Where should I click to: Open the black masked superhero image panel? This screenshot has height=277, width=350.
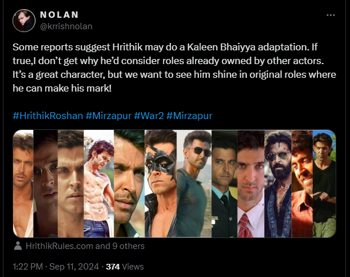(161, 184)
